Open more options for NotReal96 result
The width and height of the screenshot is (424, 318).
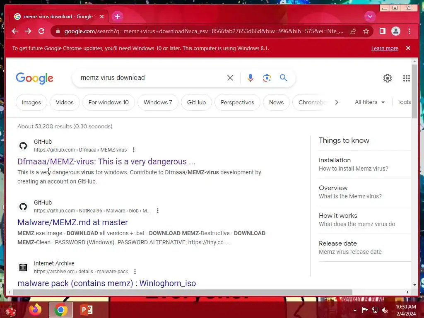pos(158,211)
